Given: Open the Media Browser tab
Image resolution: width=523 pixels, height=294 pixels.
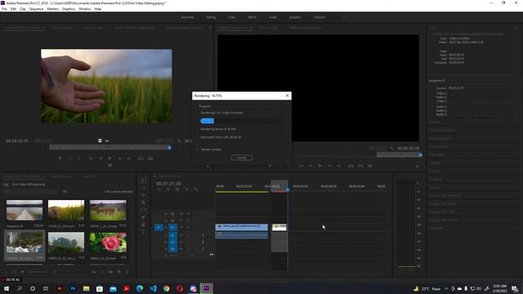Looking at the screenshot, I should 61,176.
